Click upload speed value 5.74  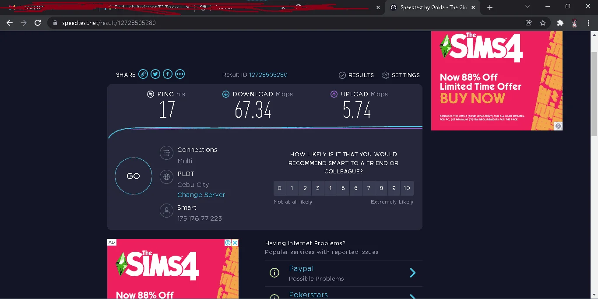click(x=357, y=110)
